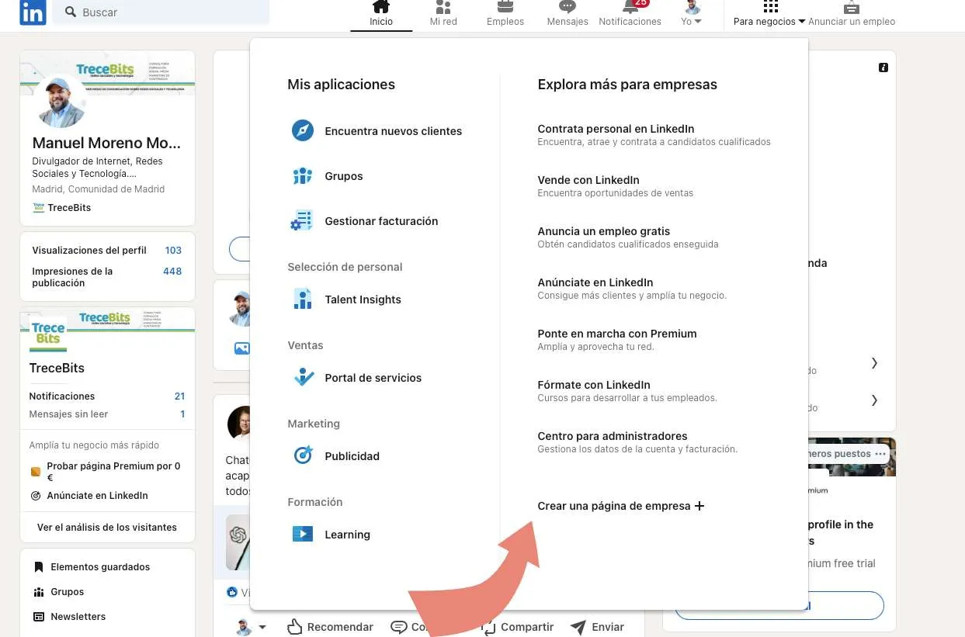Select Grupos in Mis aplicaciones
Screen dimensions: 965x637
(x=343, y=176)
